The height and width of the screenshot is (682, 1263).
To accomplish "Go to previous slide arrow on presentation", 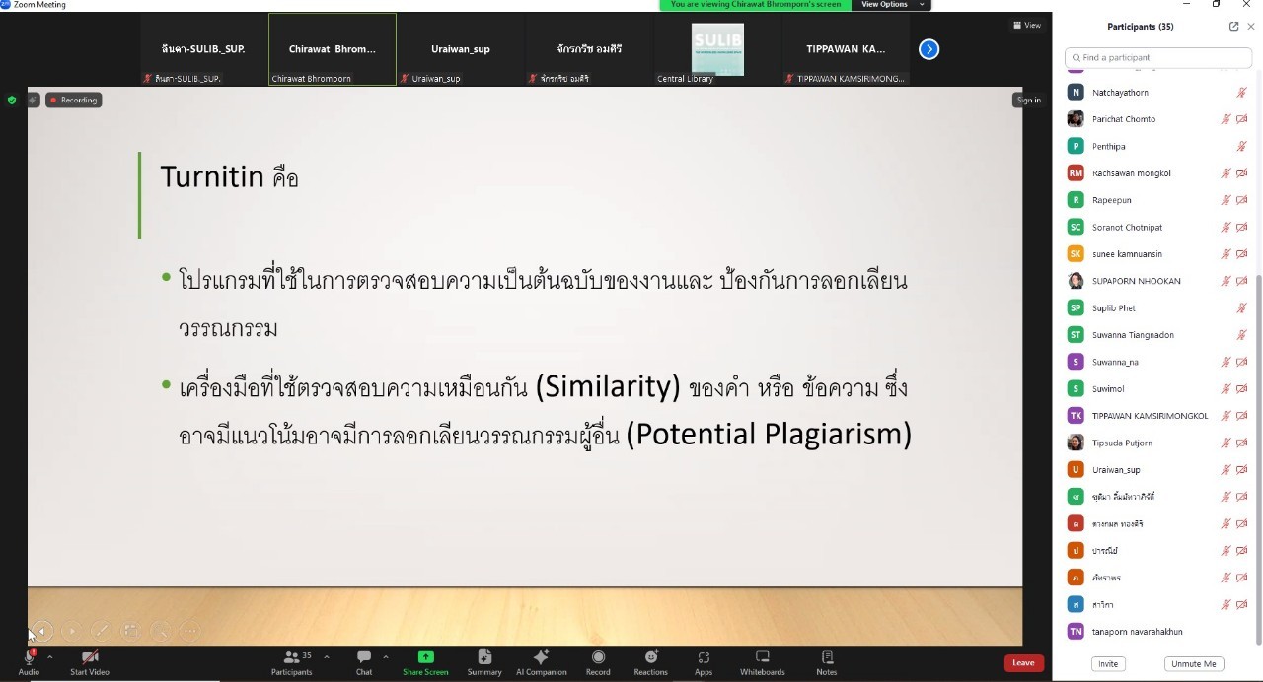I will 41,631.
